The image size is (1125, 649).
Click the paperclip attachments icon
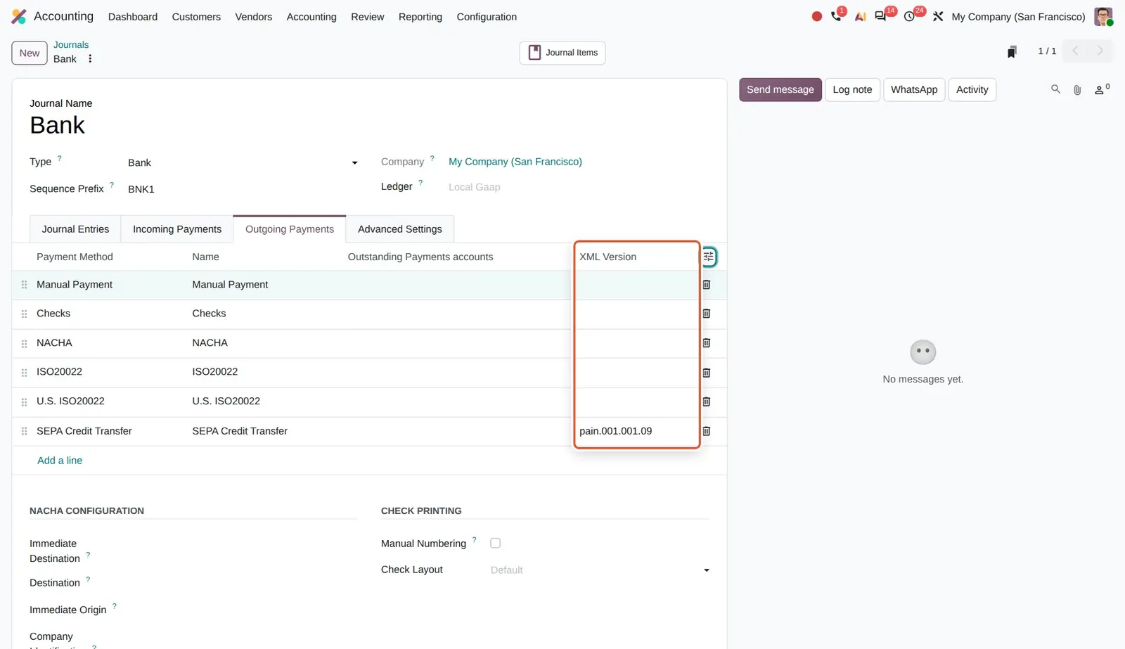pos(1077,90)
